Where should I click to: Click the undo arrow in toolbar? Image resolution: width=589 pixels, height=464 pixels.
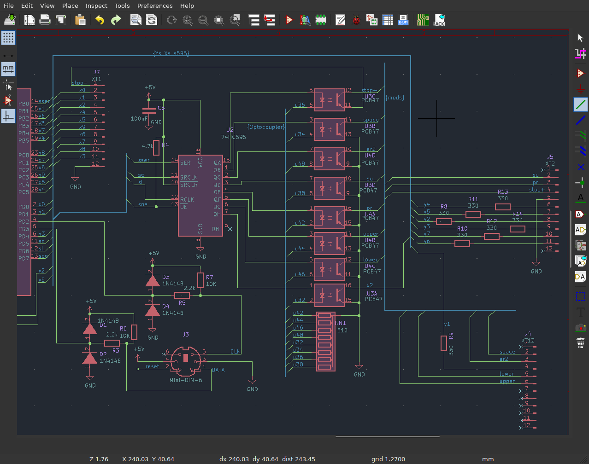[x=100, y=20]
